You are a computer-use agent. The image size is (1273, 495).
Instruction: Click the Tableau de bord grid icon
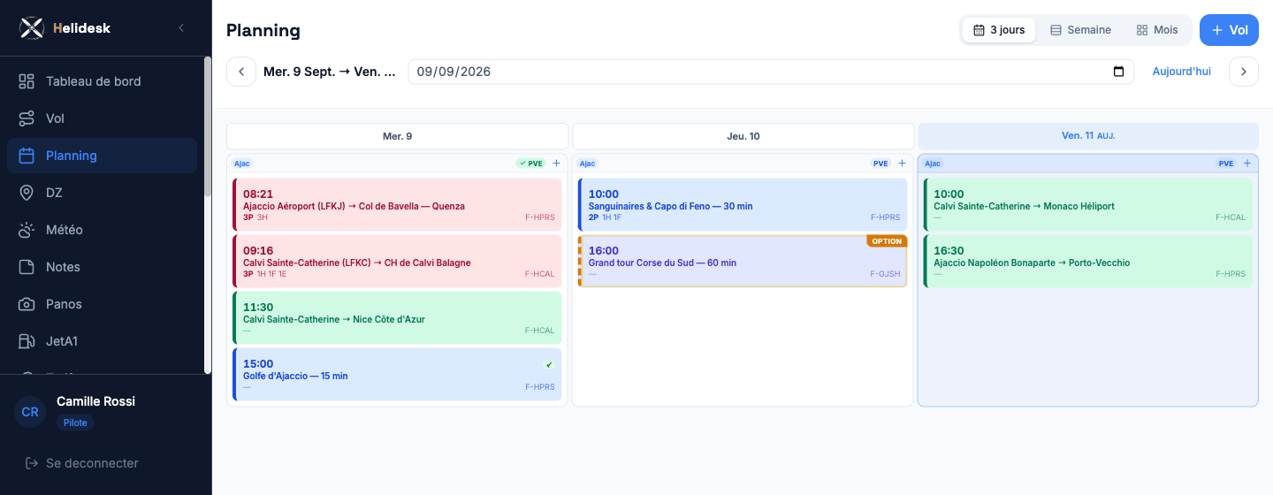[x=27, y=81]
